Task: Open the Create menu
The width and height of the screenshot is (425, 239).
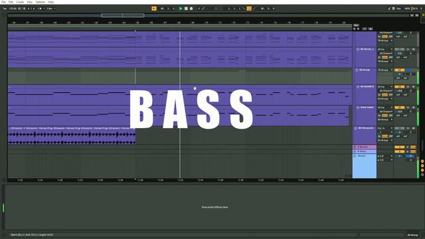Action: pos(20,2)
